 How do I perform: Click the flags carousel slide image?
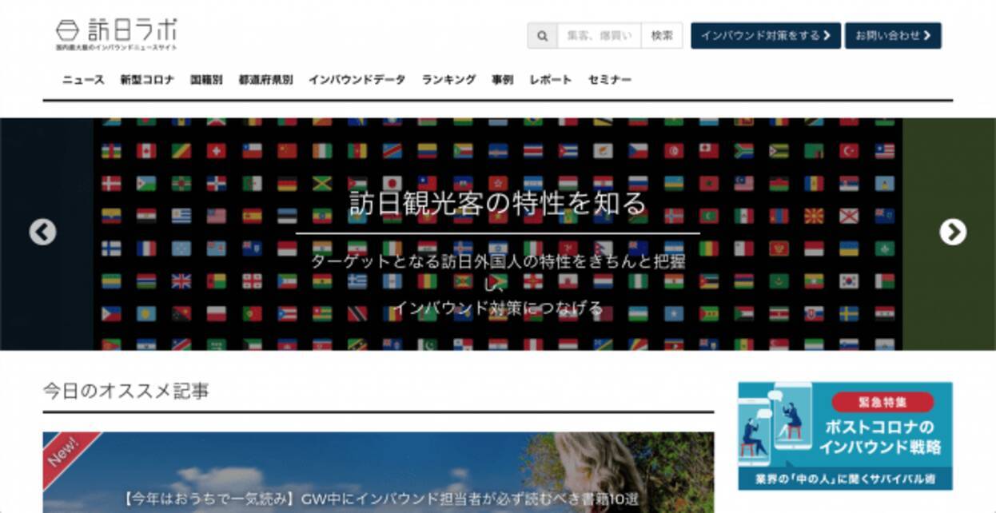(x=498, y=234)
